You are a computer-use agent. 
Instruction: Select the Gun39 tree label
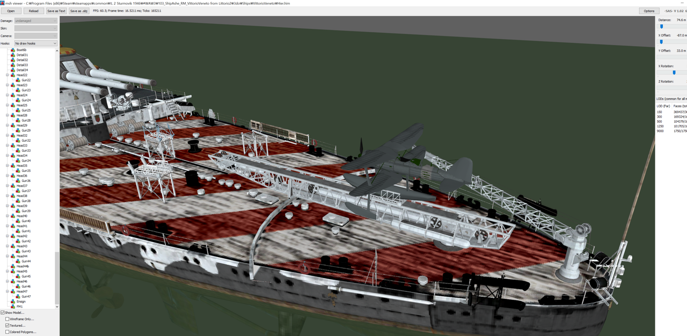pos(26,211)
